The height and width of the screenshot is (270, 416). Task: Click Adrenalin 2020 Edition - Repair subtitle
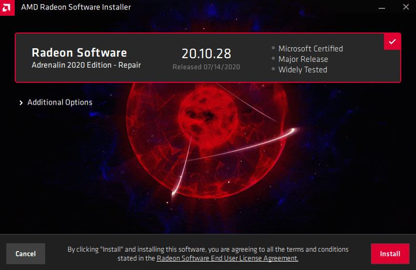point(86,65)
